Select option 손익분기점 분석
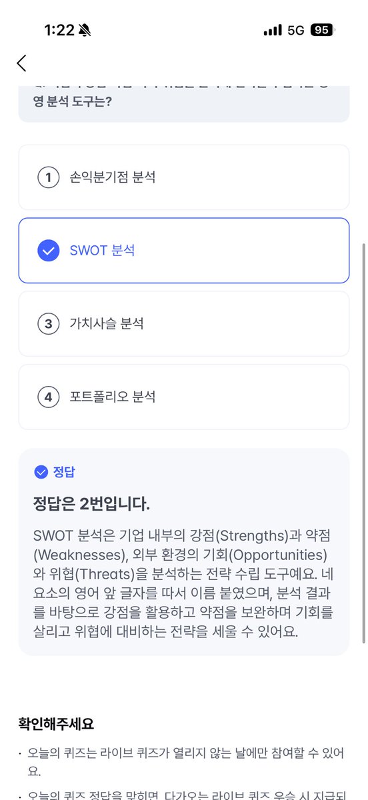This screenshot has width=368, height=800. (184, 177)
